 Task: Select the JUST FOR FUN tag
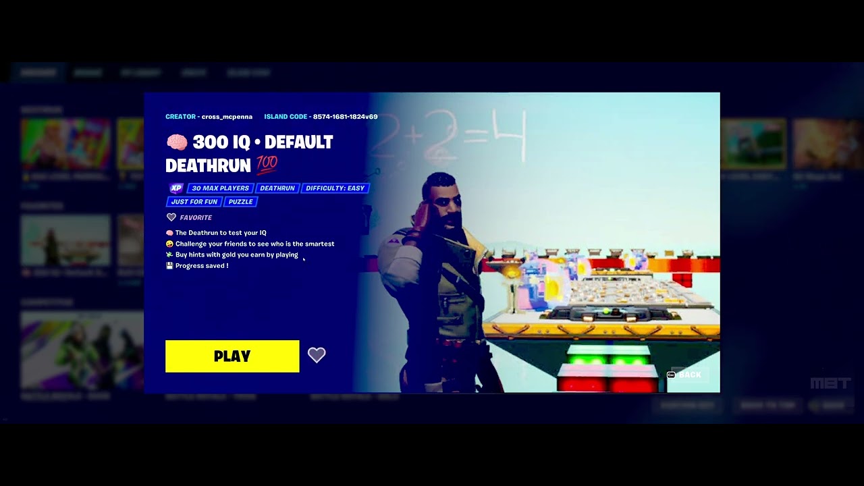(x=194, y=202)
